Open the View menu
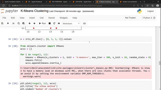Screen dimensions: 161x90 (22, 18)
